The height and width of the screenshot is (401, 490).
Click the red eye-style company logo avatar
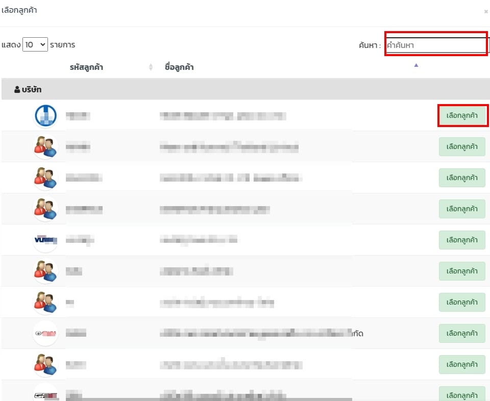45,333
